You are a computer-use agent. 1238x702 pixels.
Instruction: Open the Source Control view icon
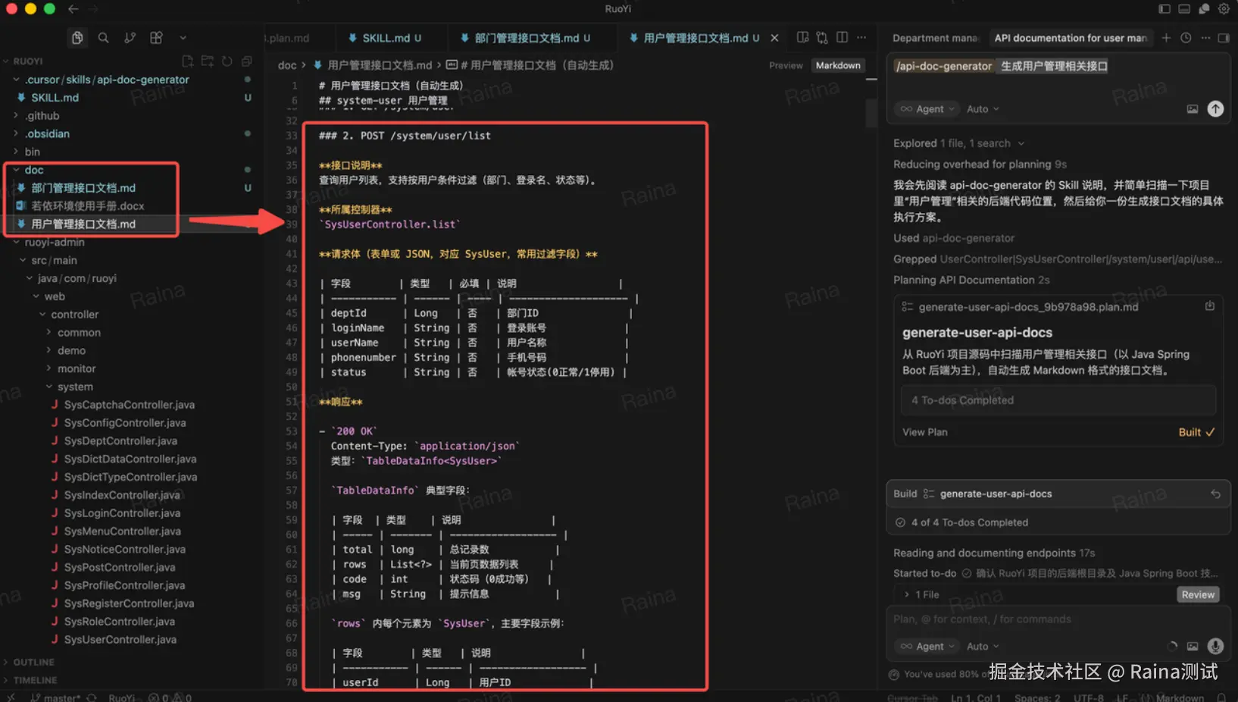click(130, 38)
